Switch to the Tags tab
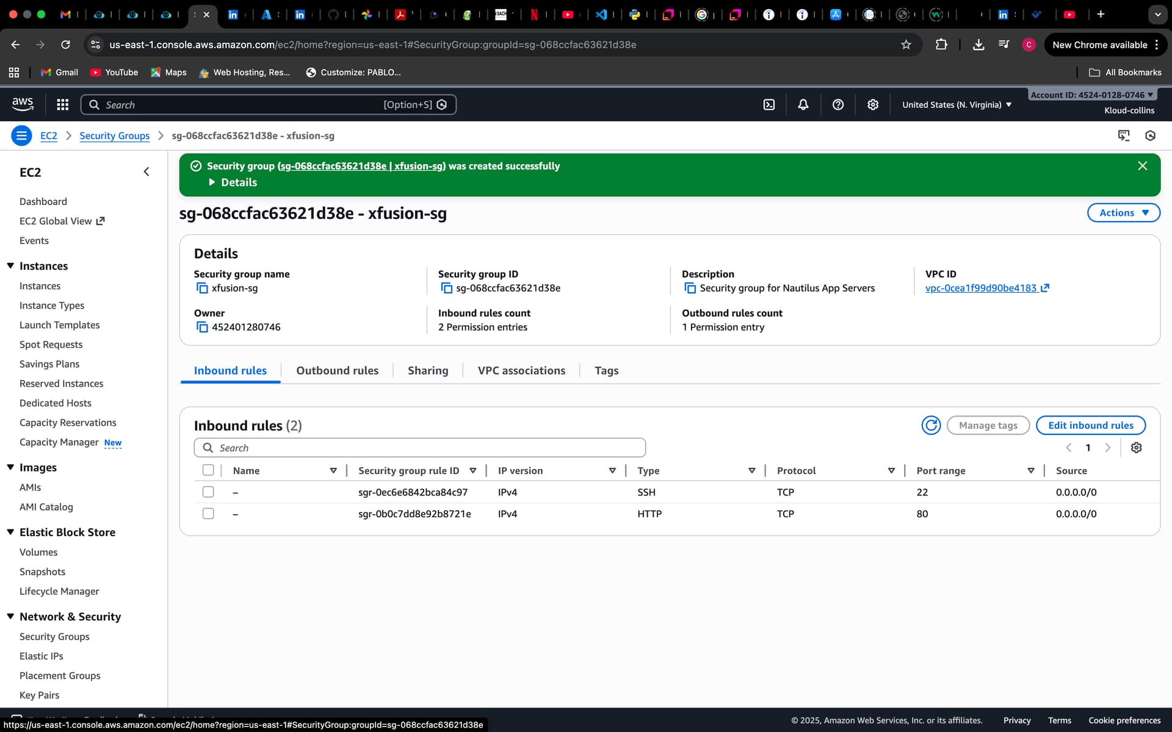1172x732 pixels. pos(606,371)
